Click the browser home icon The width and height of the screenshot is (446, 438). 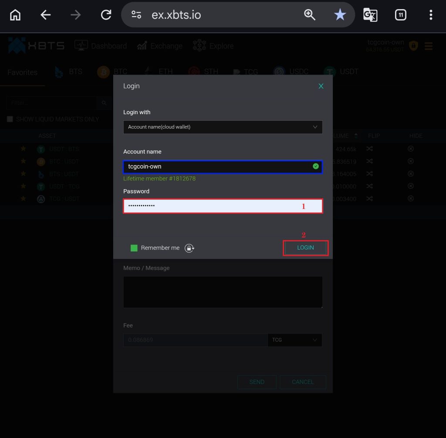tap(15, 15)
